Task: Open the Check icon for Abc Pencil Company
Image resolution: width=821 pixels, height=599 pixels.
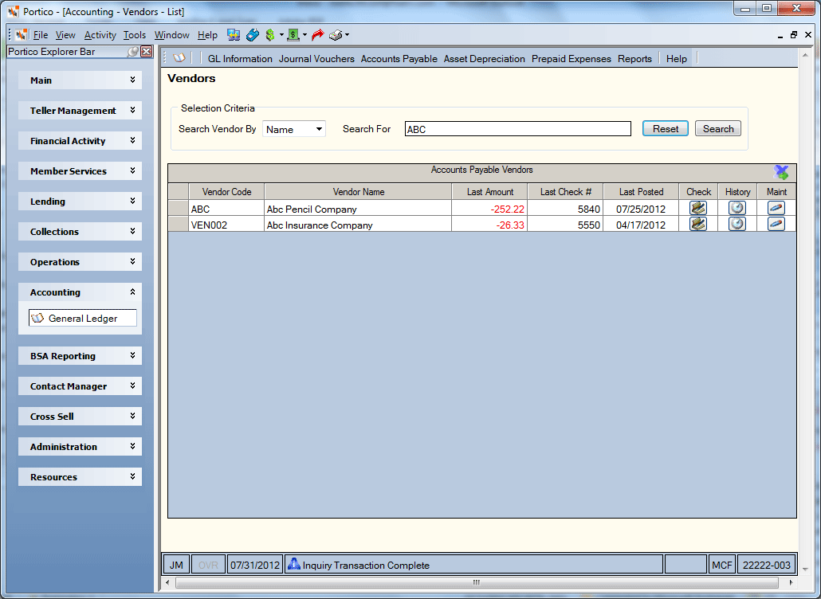Action: point(698,208)
